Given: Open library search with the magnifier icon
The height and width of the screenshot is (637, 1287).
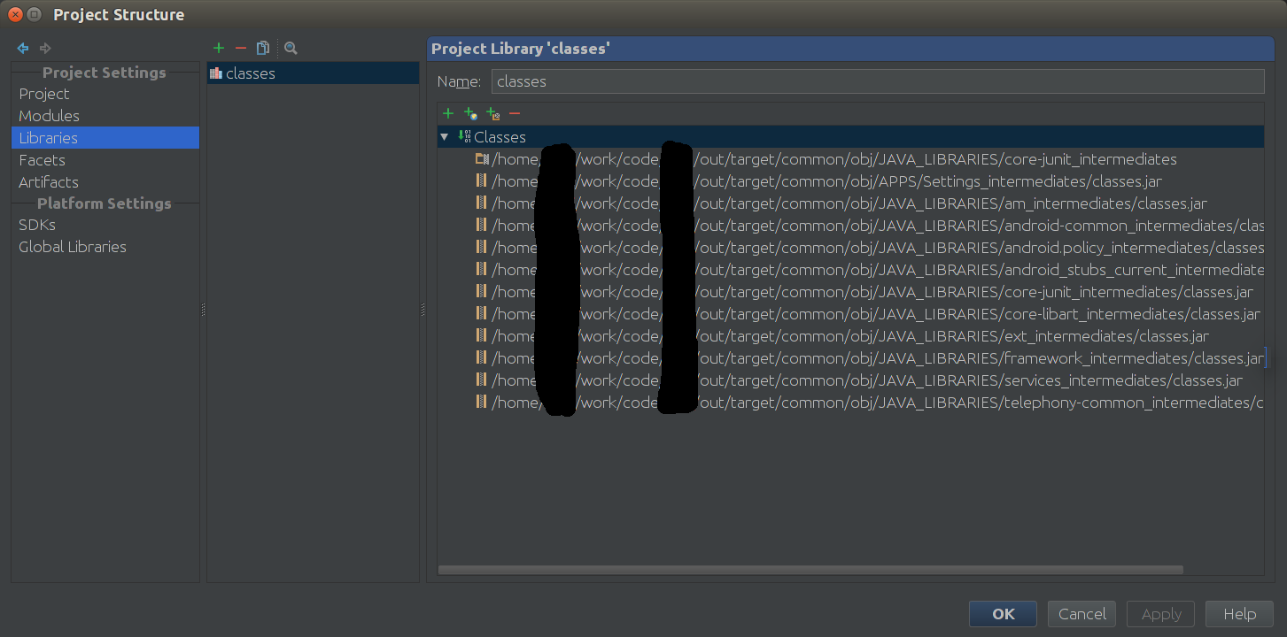Looking at the screenshot, I should (x=291, y=48).
